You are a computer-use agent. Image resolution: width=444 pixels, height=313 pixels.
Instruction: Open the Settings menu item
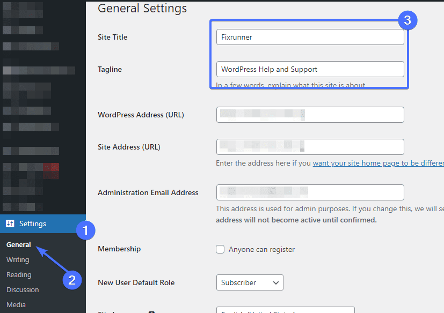[43, 223]
